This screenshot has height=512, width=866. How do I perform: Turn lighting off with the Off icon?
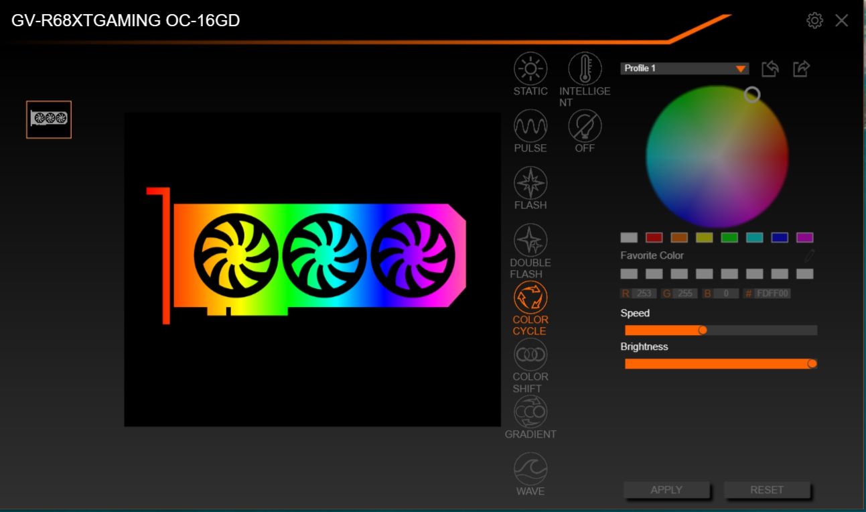click(x=585, y=126)
